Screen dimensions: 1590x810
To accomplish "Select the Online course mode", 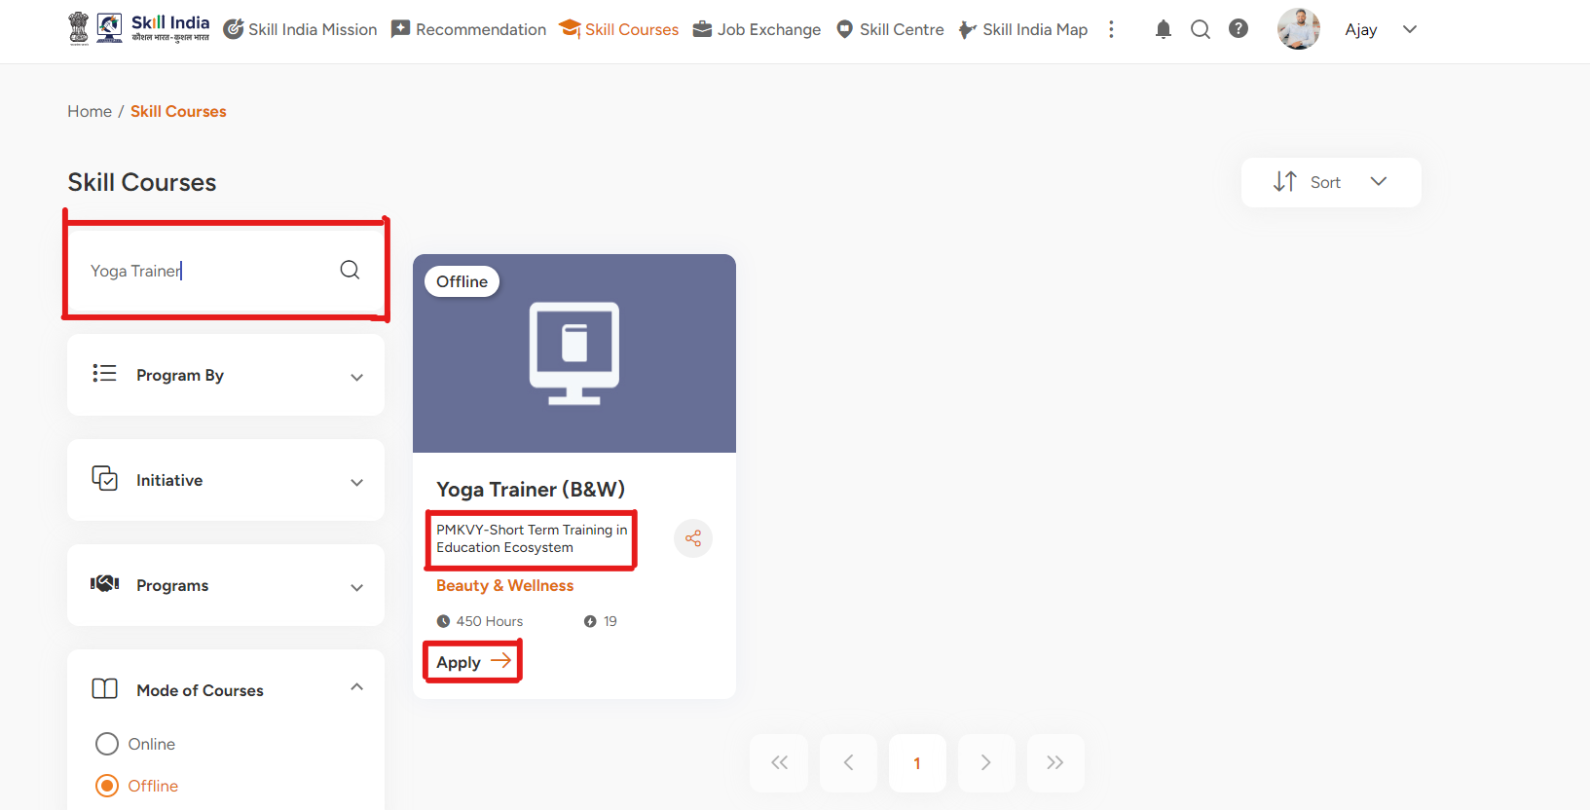I will (x=107, y=744).
